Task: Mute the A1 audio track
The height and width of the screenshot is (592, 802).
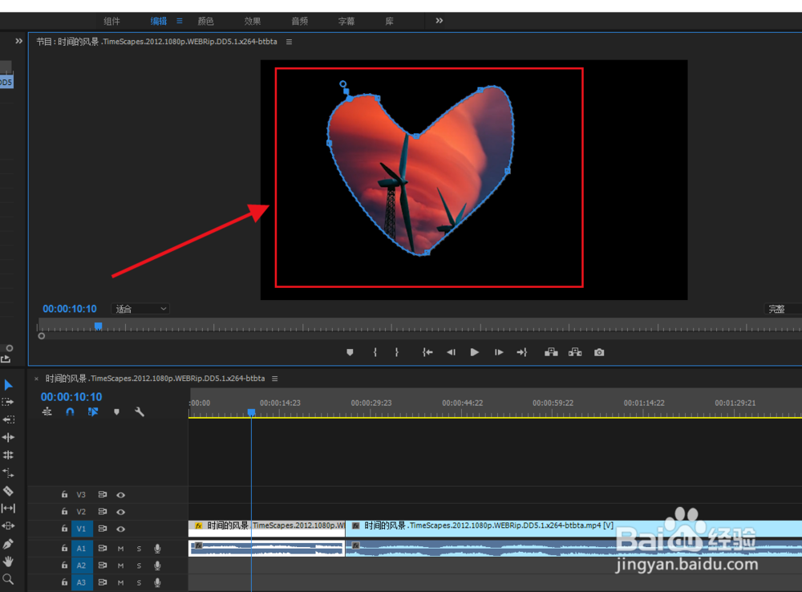Action: [x=121, y=549]
